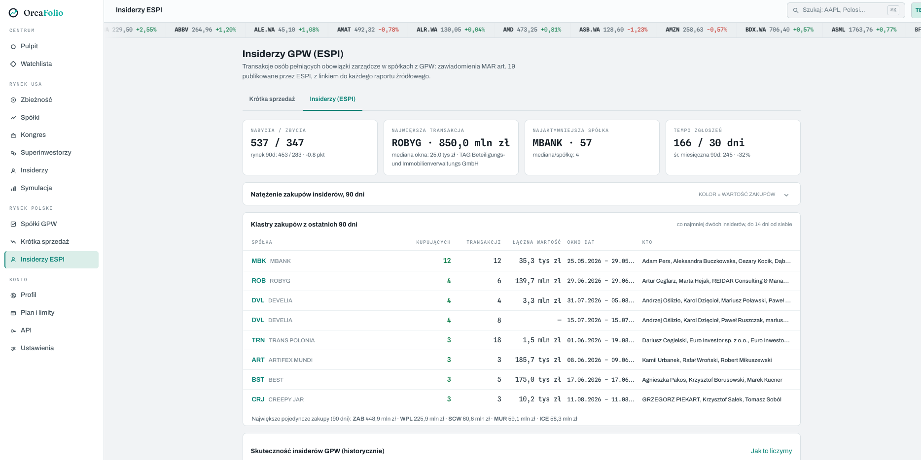Click the BDX.WA ticker in the tape

tap(779, 30)
